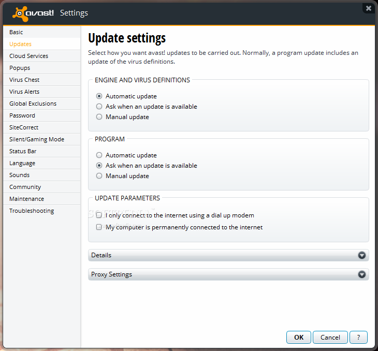378x351 pixels.
Task: Open Password settings
Action: [x=42, y=115]
